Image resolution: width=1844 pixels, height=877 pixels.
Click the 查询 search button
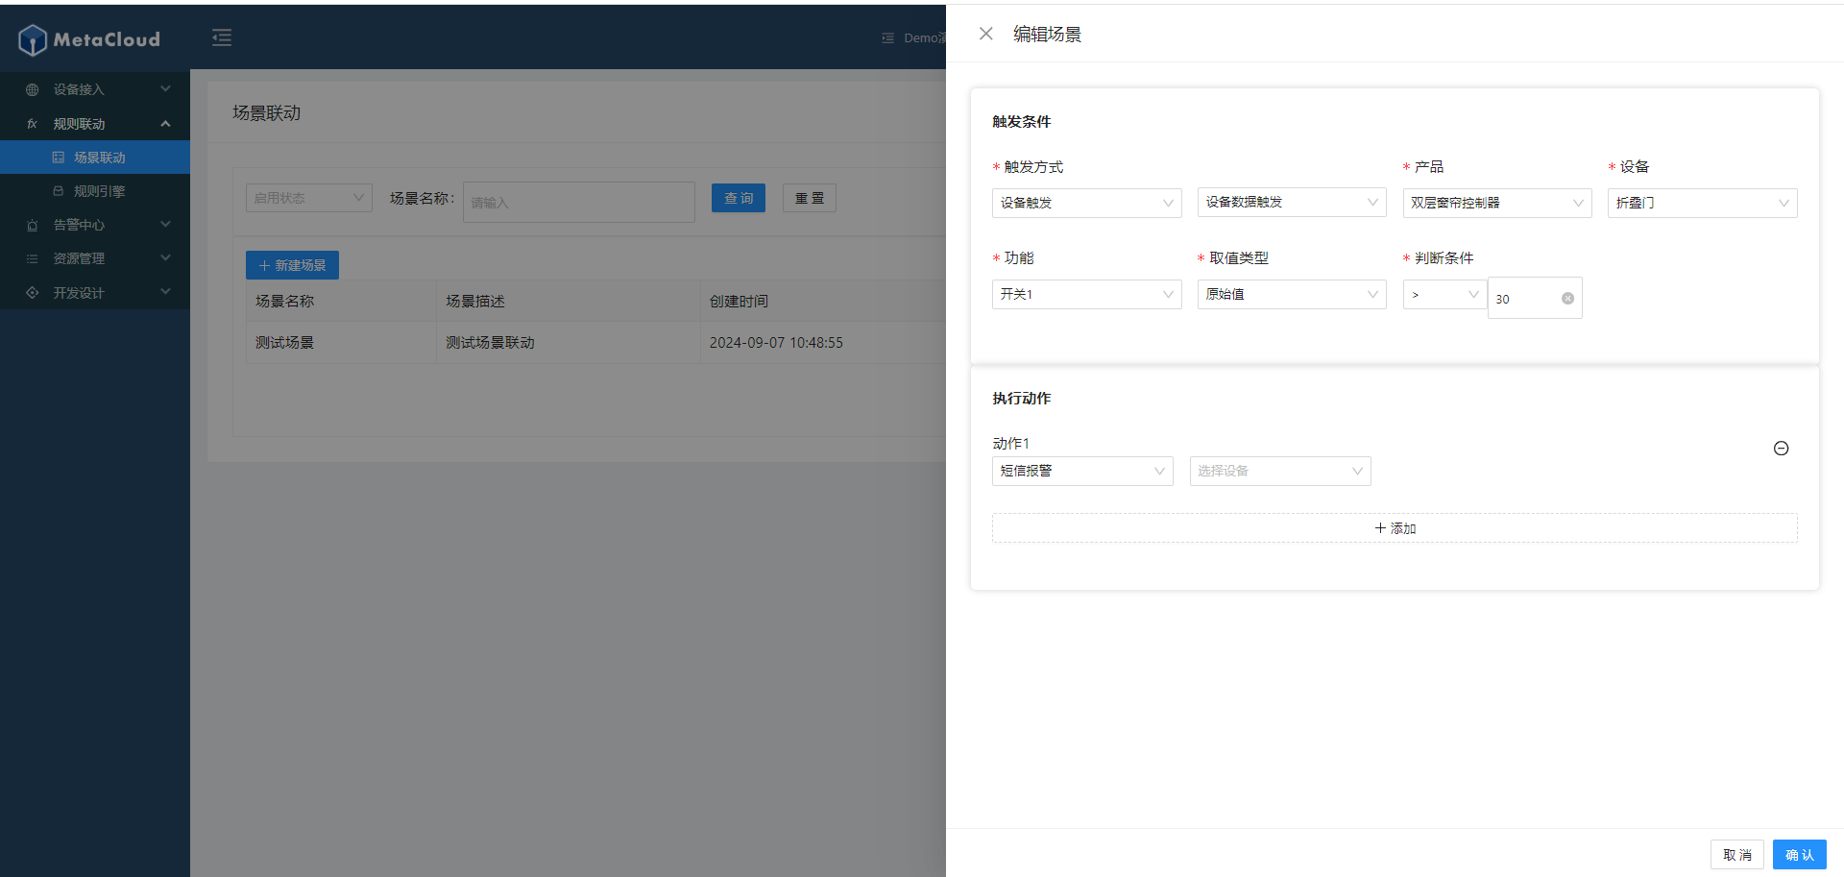739,198
